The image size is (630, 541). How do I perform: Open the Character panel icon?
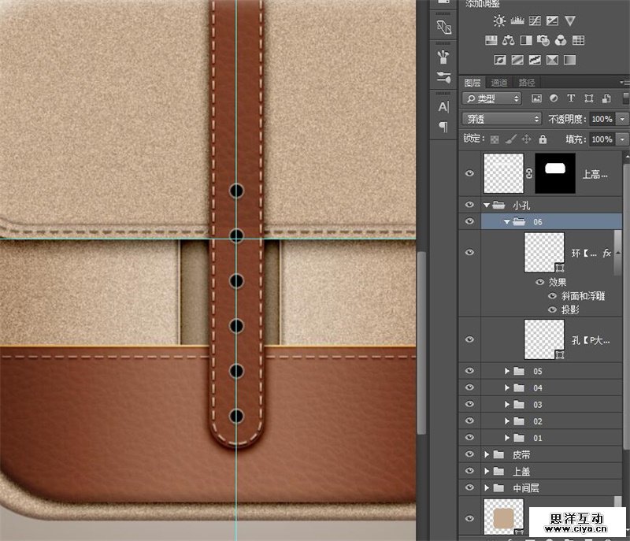[443, 106]
